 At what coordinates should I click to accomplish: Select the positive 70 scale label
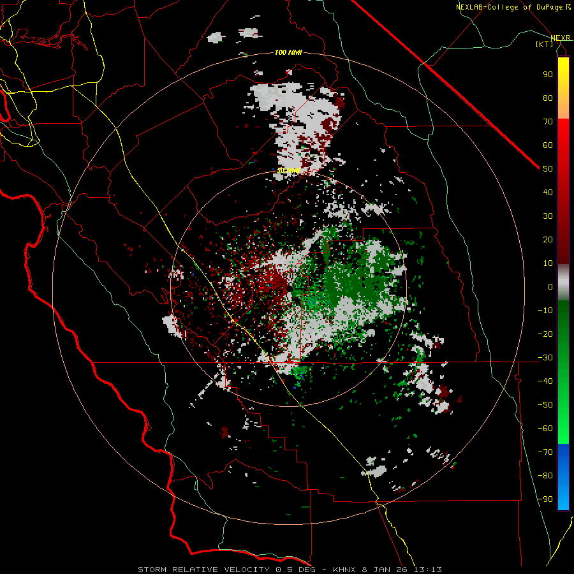pyautogui.click(x=548, y=122)
